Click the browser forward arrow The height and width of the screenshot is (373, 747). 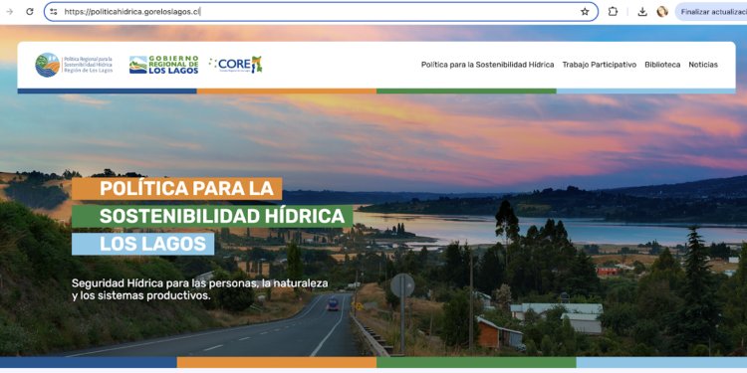[10, 12]
